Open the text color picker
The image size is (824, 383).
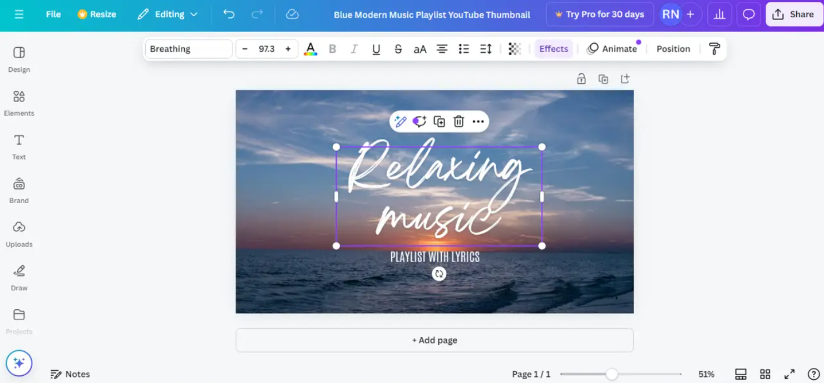(310, 49)
